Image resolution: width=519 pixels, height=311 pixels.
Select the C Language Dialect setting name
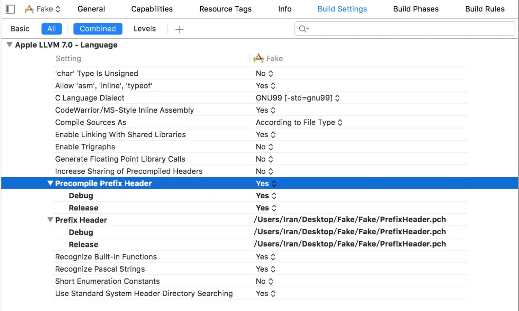coord(90,98)
